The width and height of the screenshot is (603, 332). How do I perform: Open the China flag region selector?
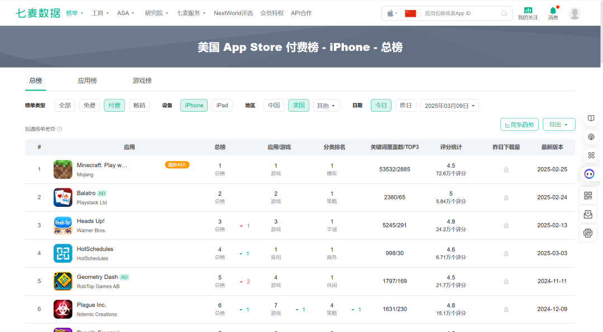(411, 13)
